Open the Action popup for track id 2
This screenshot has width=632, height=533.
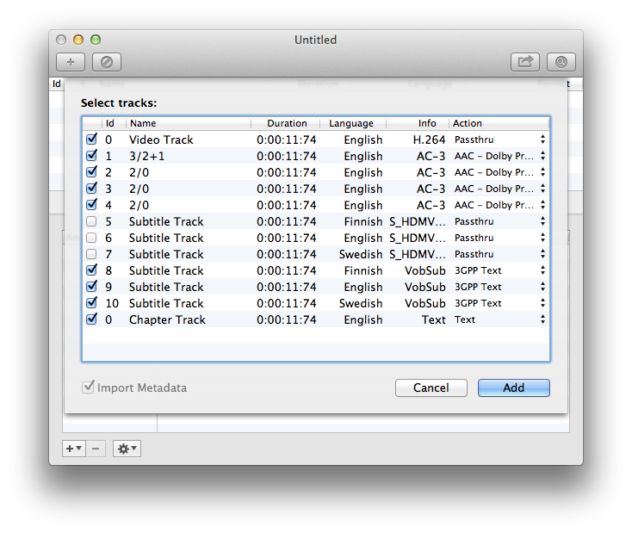click(x=499, y=172)
